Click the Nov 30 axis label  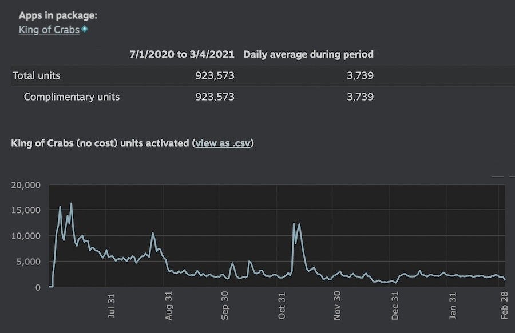(337, 306)
